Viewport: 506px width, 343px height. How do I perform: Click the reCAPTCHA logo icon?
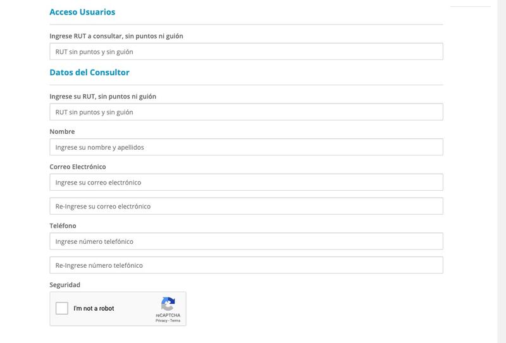click(x=168, y=304)
